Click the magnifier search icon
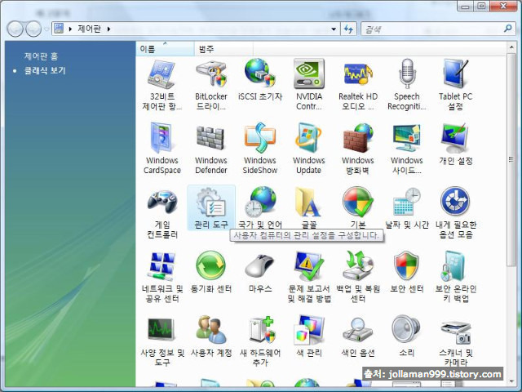522x392 pixels. click(507, 29)
